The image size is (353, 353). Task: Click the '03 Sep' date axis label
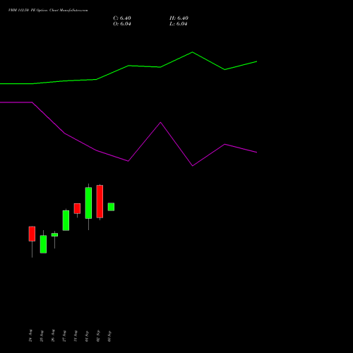(x=109, y=336)
